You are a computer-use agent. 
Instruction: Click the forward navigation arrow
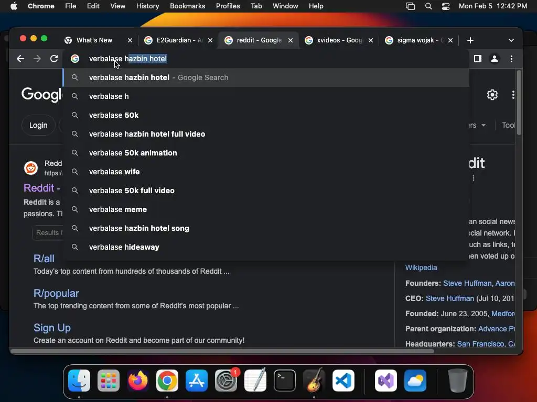click(37, 59)
